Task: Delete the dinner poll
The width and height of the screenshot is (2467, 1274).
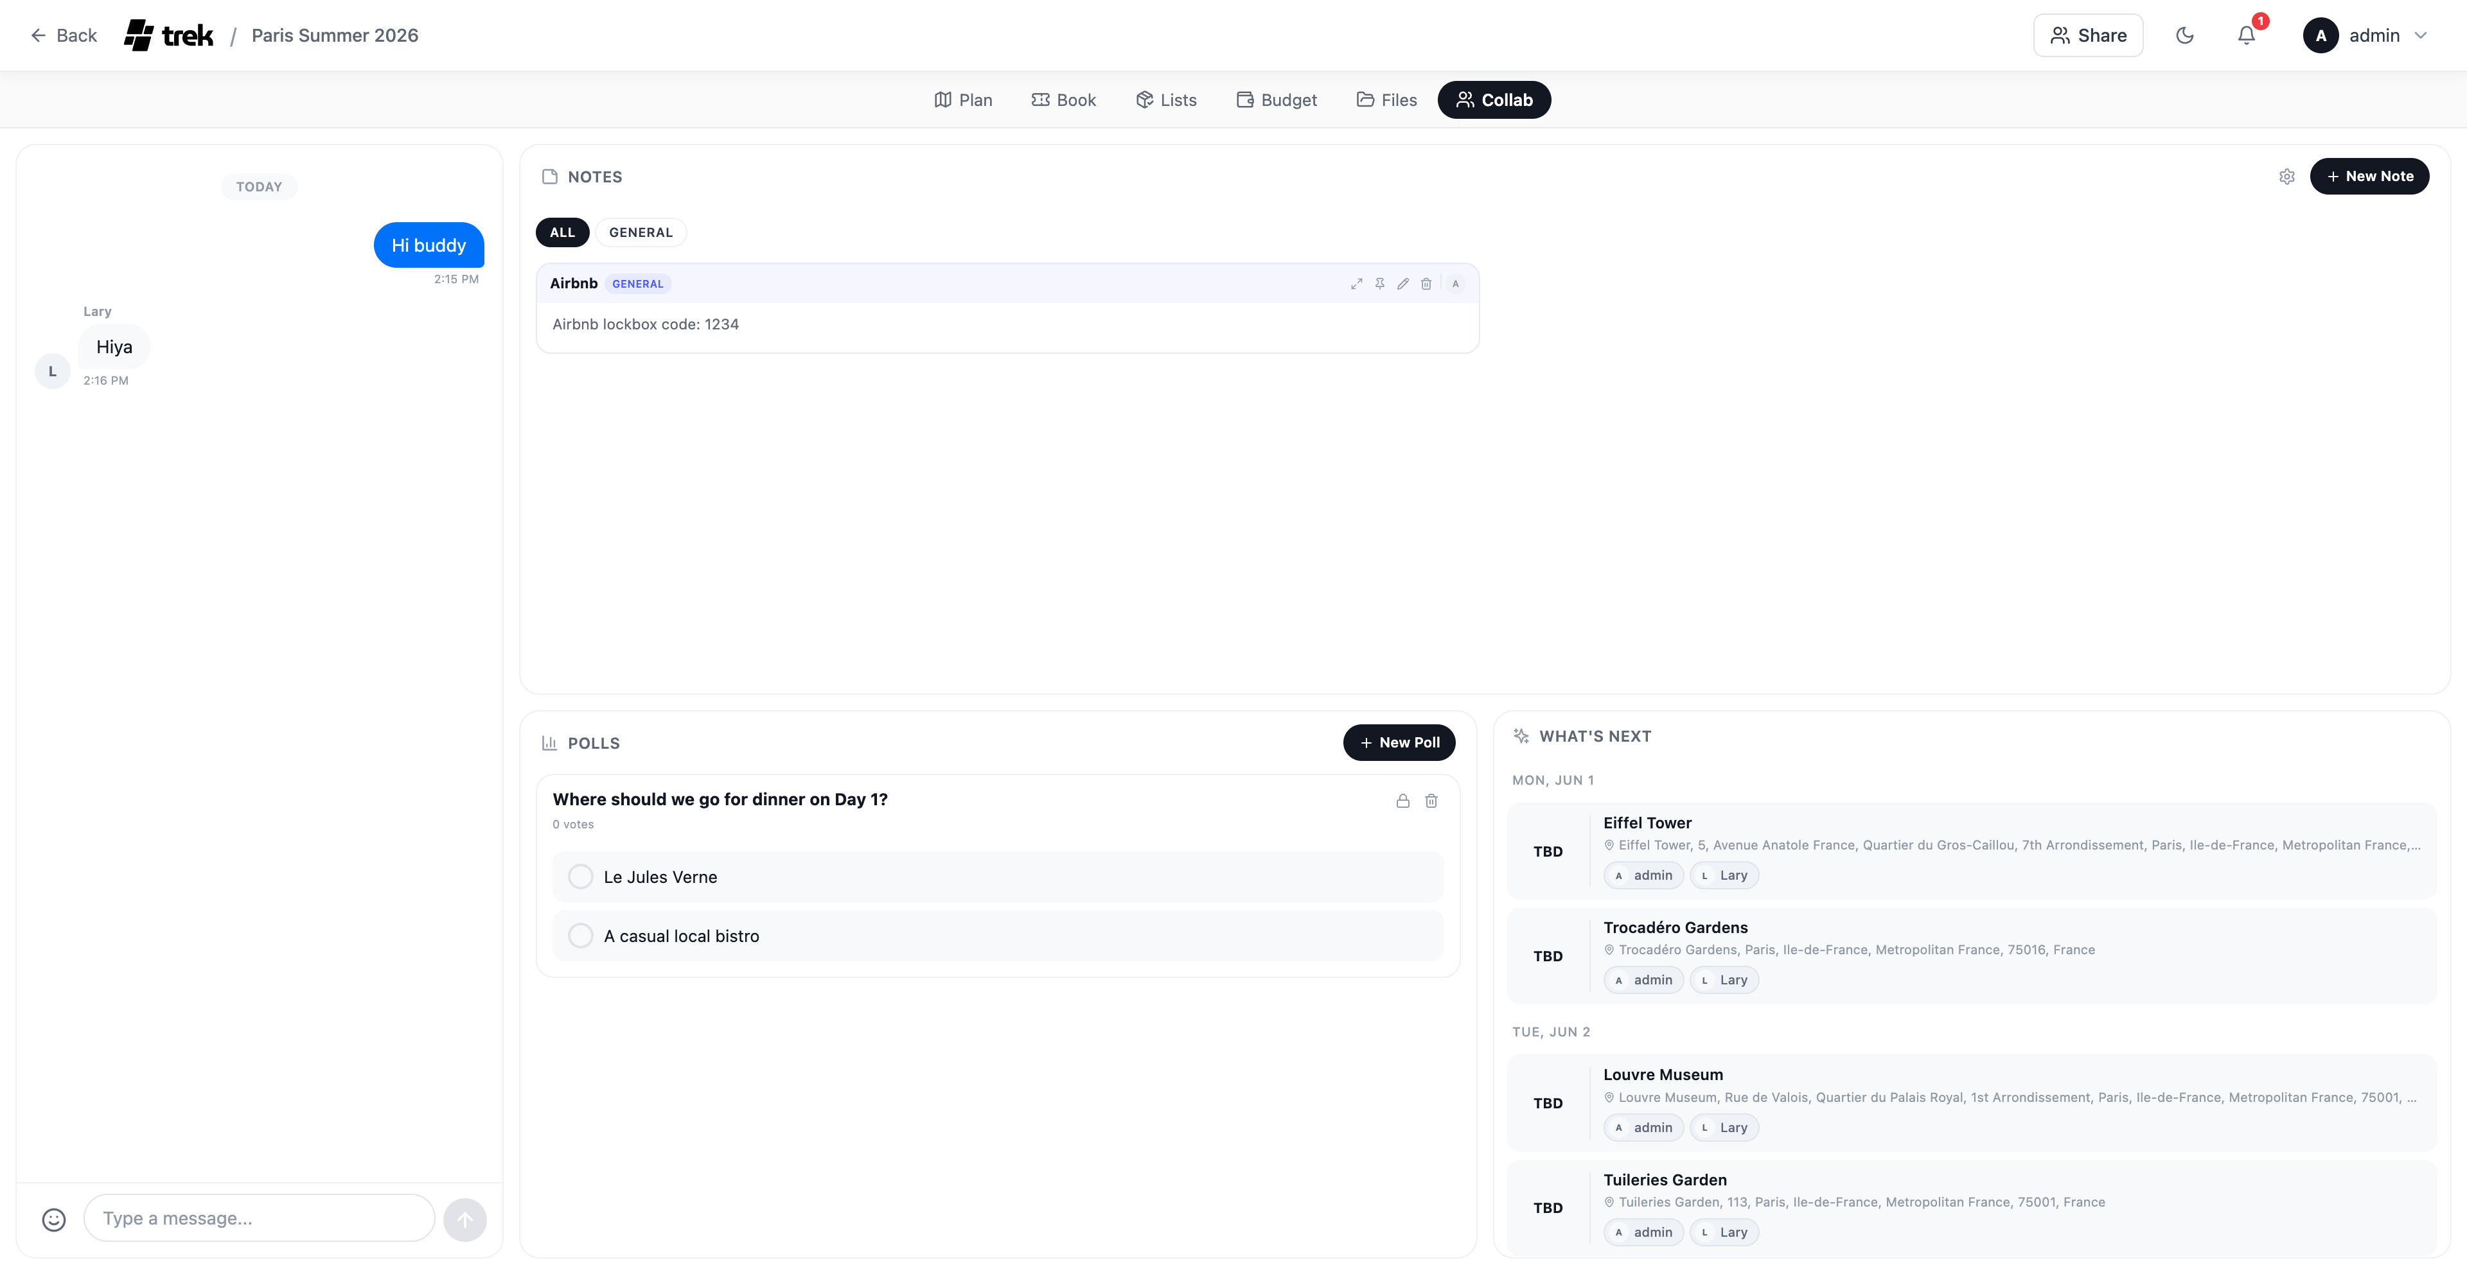Action: 1431,800
